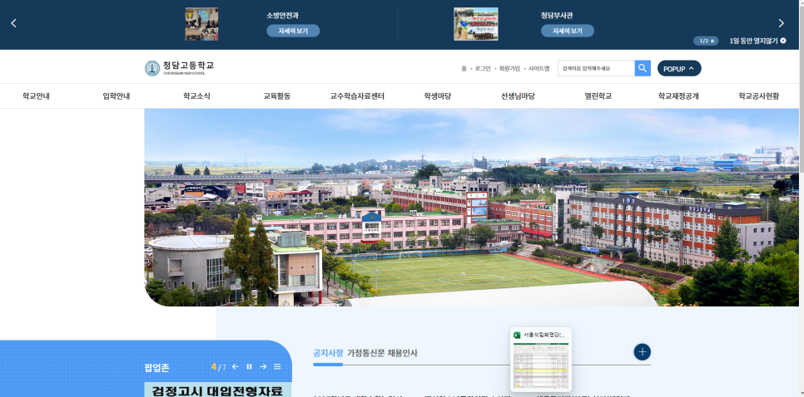Open popup zone list icon

(x=277, y=366)
